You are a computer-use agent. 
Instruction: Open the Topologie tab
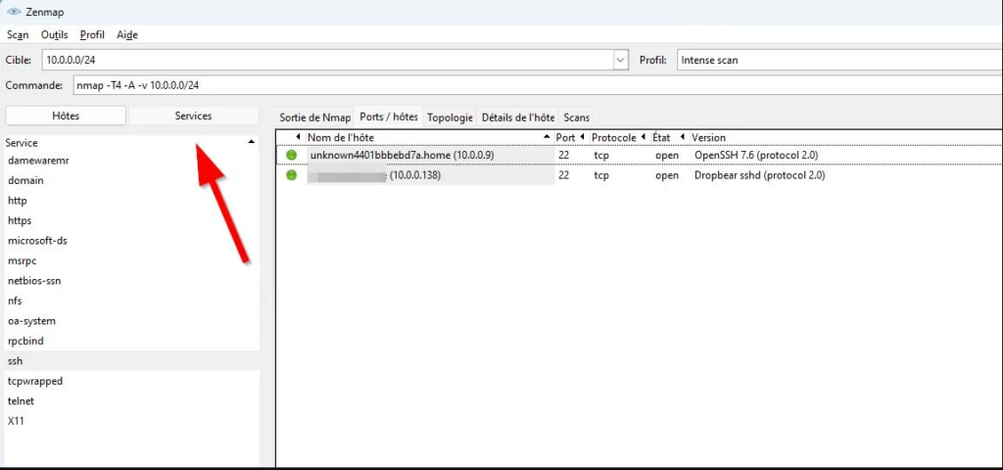450,117
